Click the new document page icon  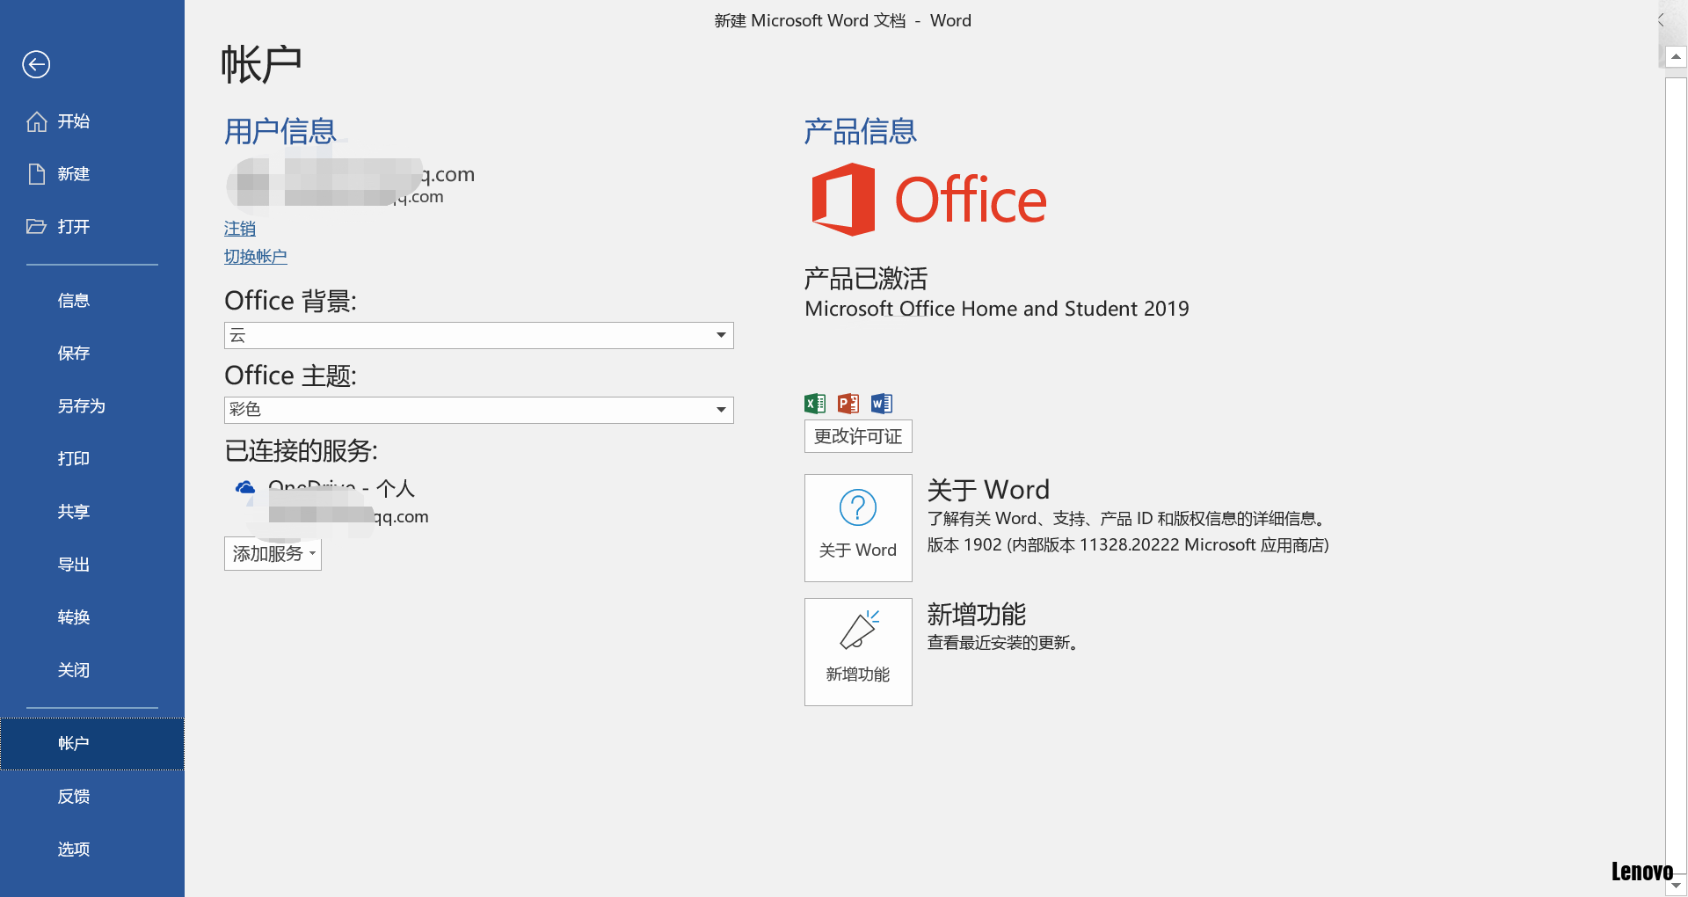[x=37, y=174]
